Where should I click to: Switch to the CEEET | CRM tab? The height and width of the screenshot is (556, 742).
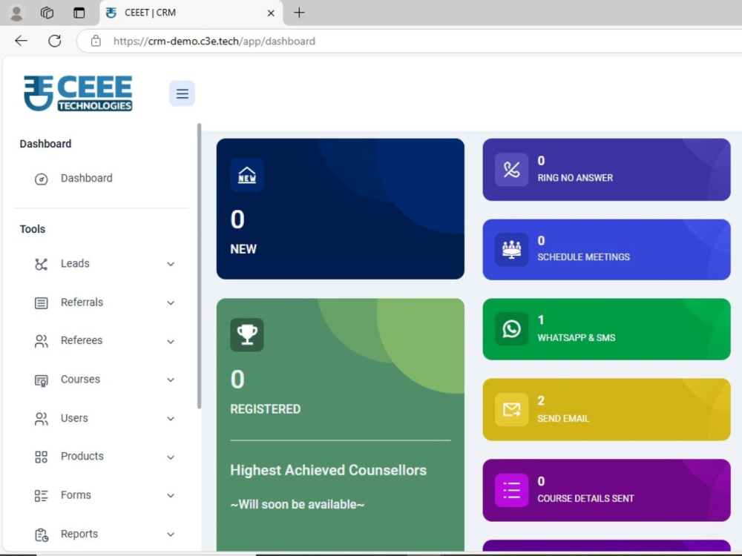(191, 13)
